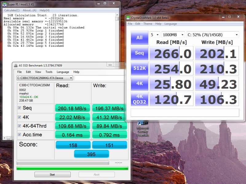Expand the 1000MB test size dropdown

click(x=173, y=35)
